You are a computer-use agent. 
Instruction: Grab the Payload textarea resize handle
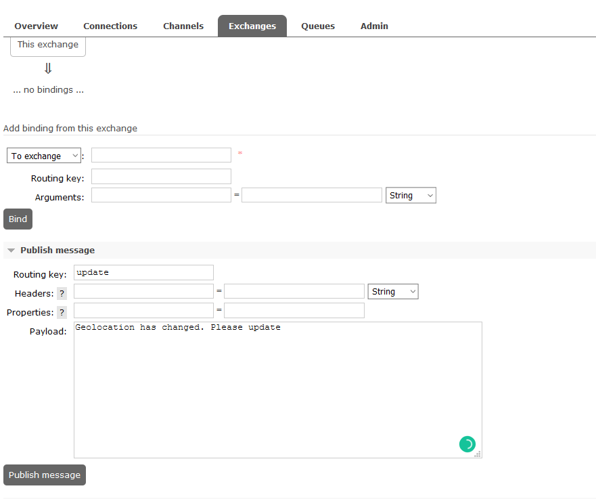[478, 454]
